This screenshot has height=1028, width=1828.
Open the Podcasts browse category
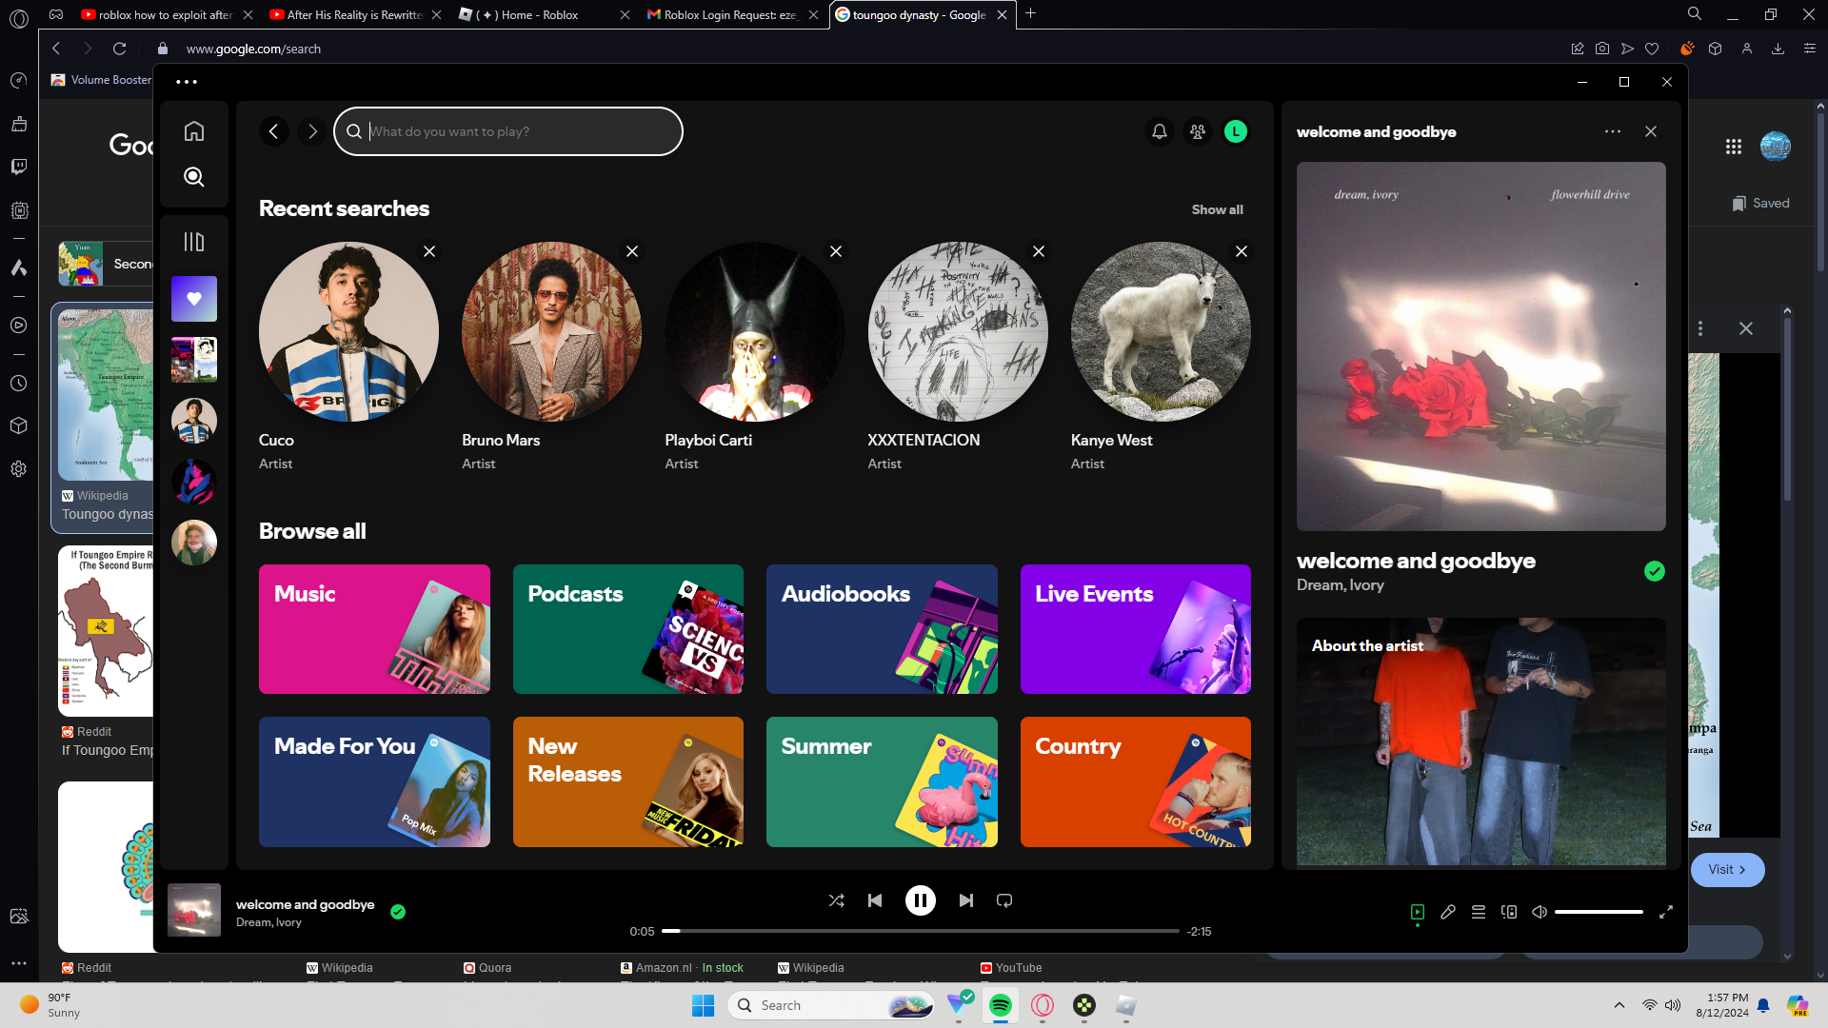pyautogui.click(x=628, y=629)
